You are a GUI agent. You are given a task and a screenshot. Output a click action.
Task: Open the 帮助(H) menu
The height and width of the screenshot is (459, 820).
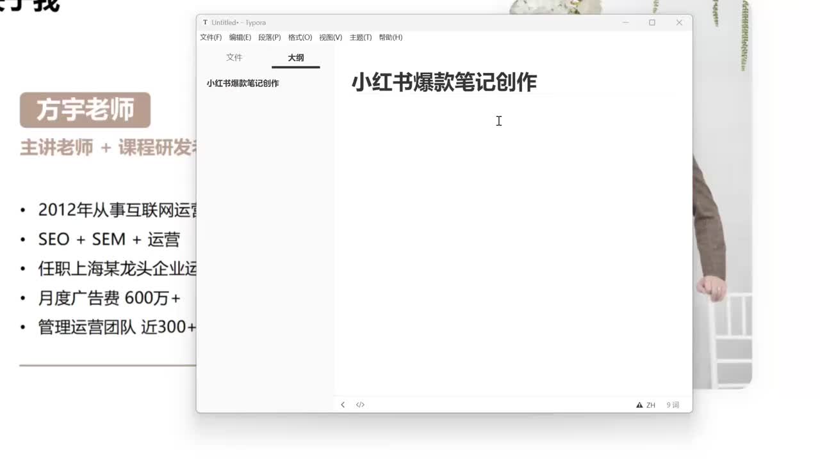point(391,38)
